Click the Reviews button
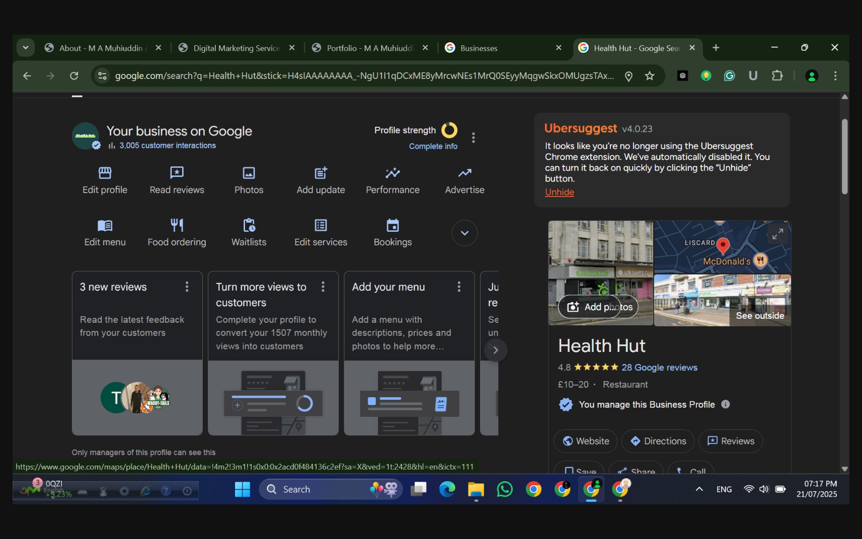 pyautogui.click(x=730, y=441)
